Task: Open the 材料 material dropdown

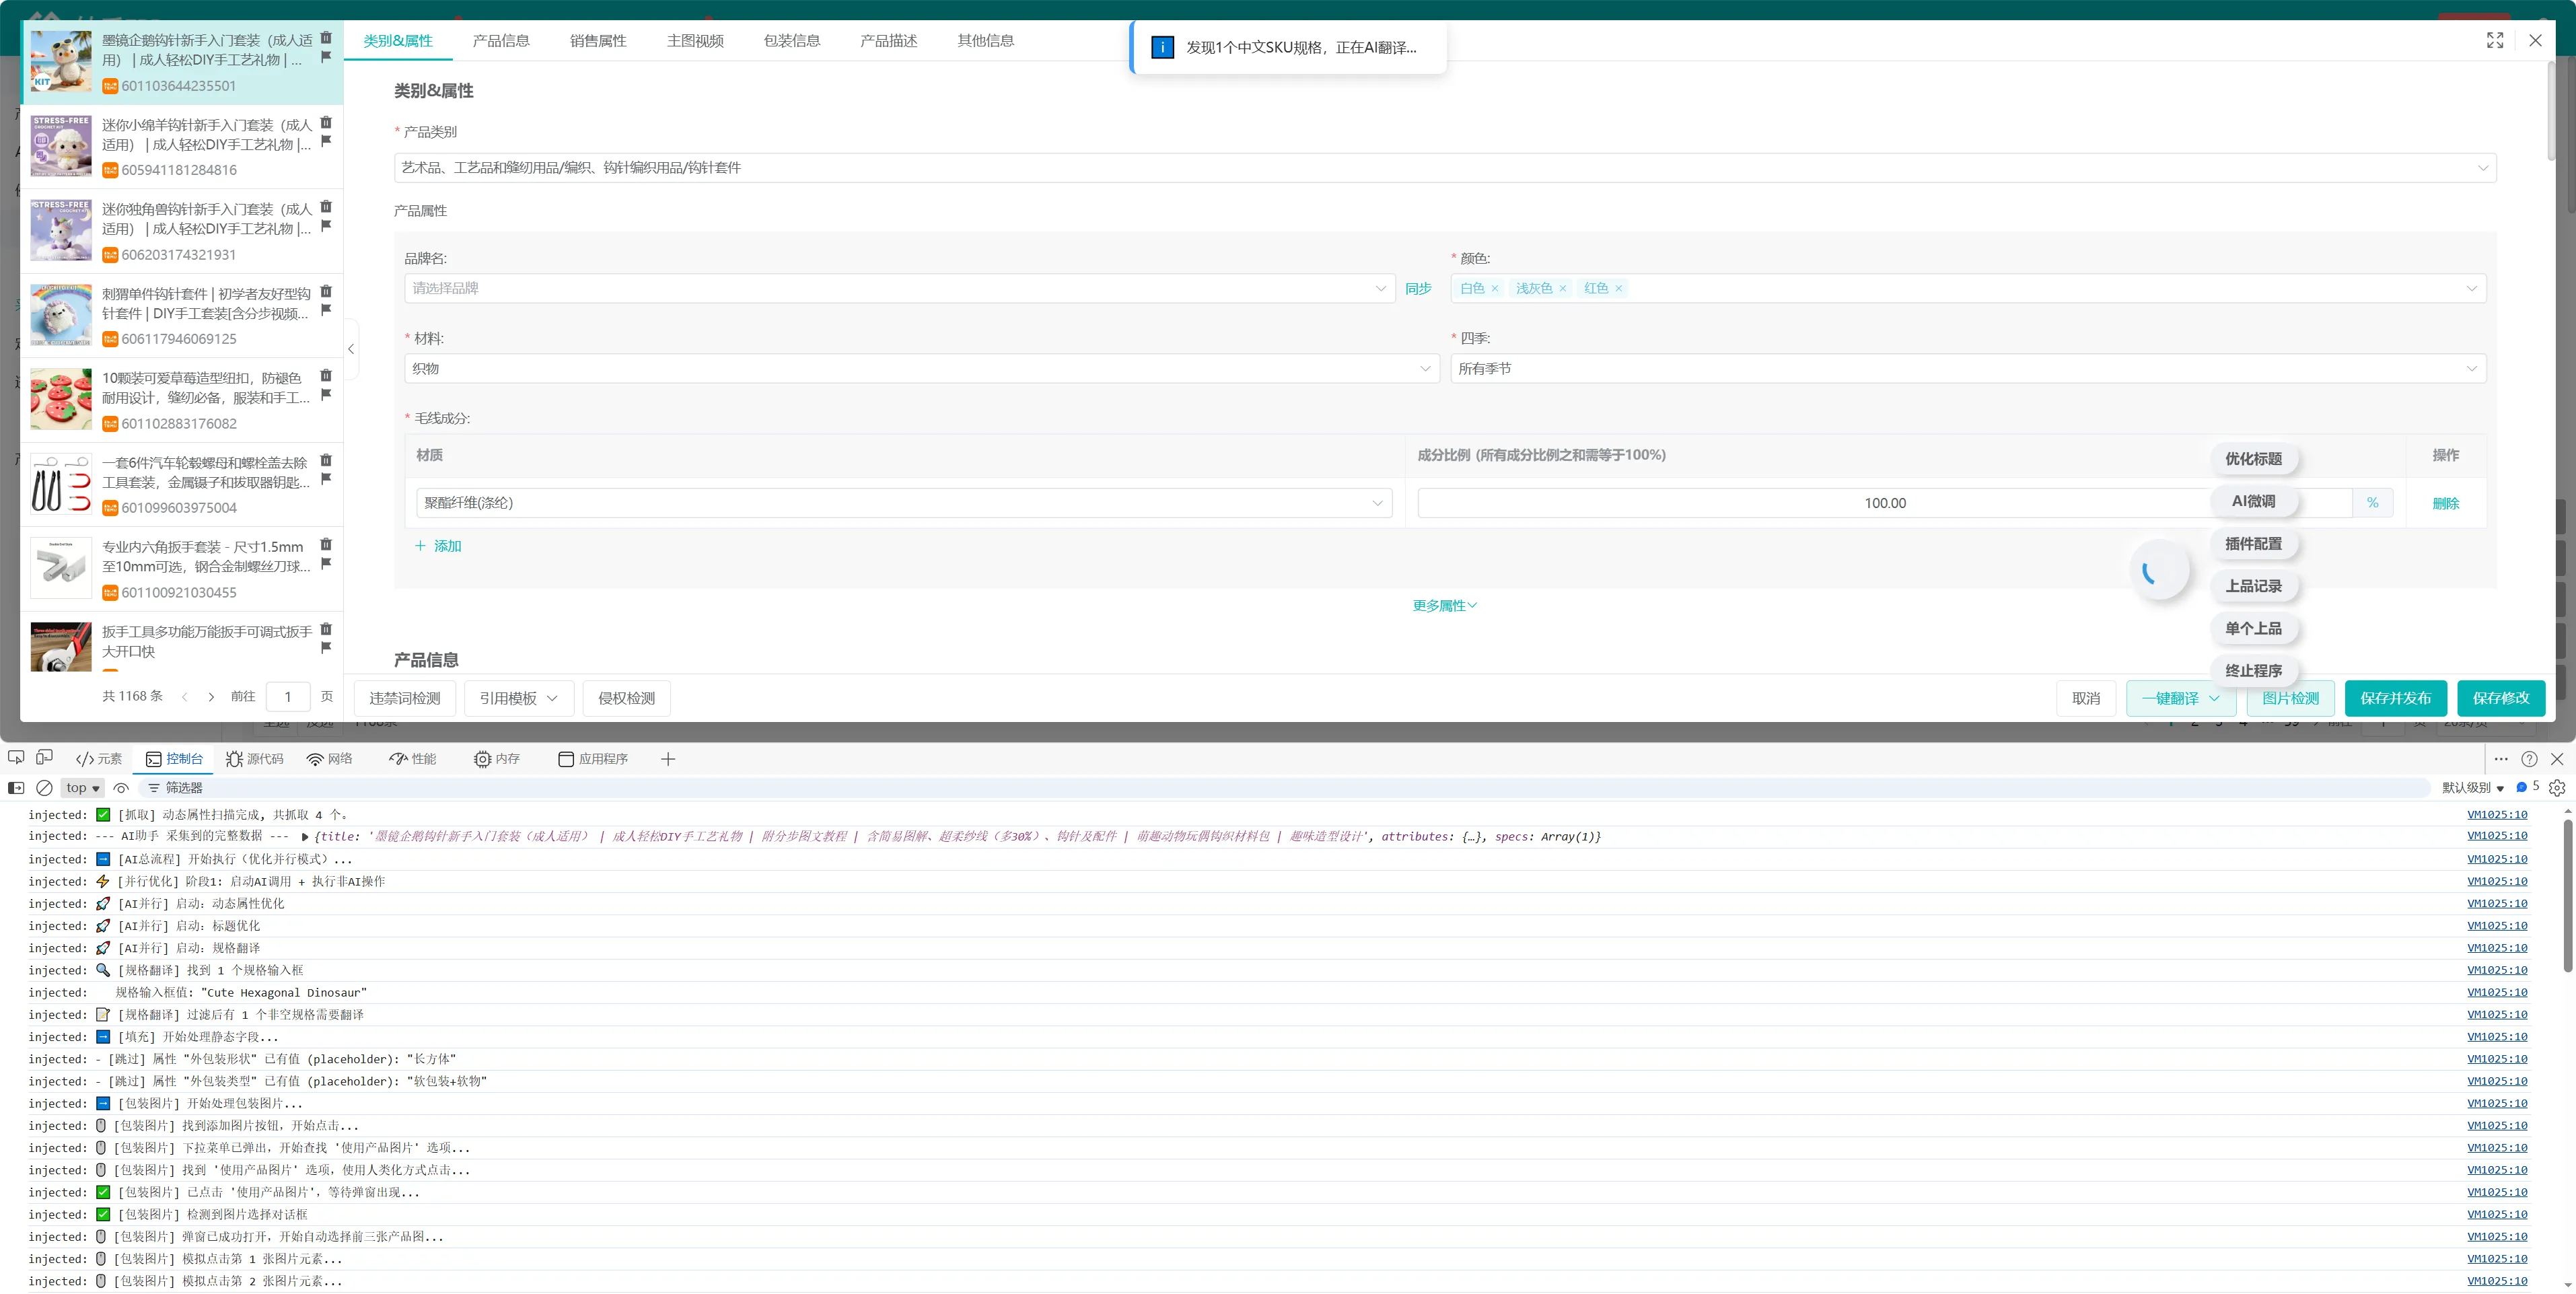Action: [921, 369]
